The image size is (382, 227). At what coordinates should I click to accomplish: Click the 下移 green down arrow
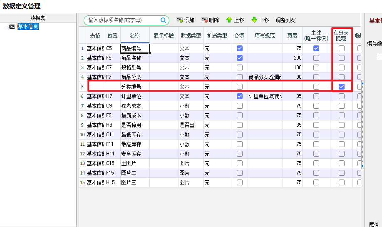pos(254,20)
